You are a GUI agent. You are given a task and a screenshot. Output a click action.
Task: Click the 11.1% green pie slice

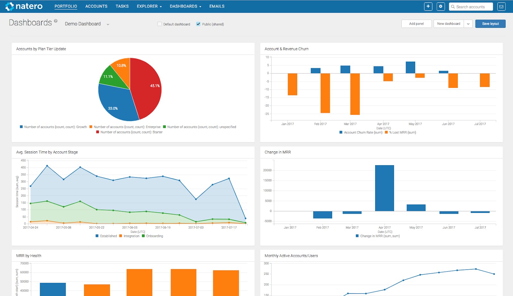point(111,77)
